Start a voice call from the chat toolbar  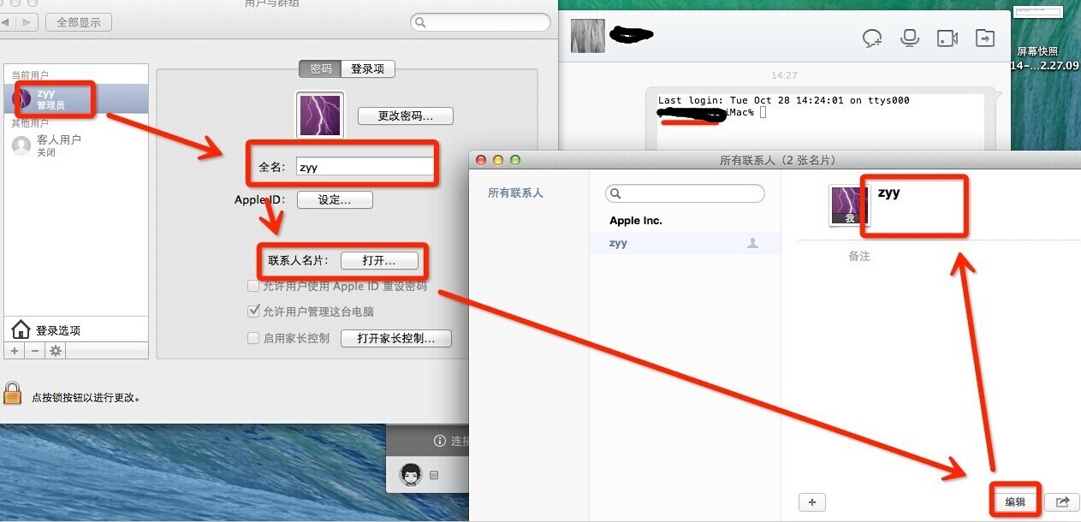[910, 38]
